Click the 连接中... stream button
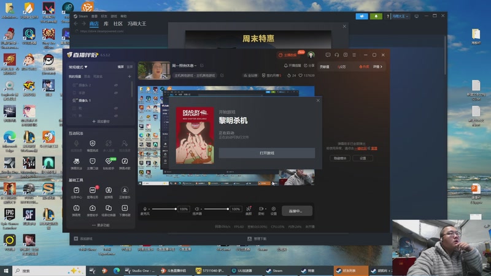 (x=296, y=211)
